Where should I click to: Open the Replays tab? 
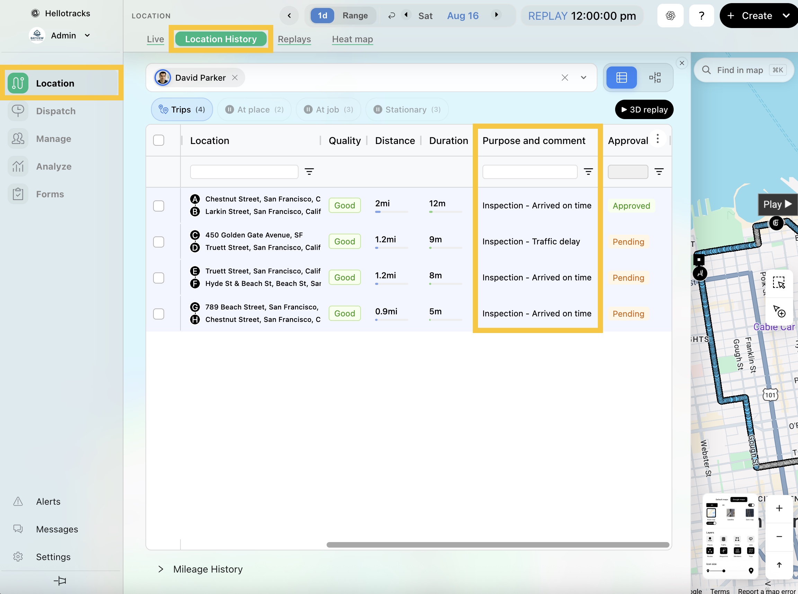pos(294,39)
